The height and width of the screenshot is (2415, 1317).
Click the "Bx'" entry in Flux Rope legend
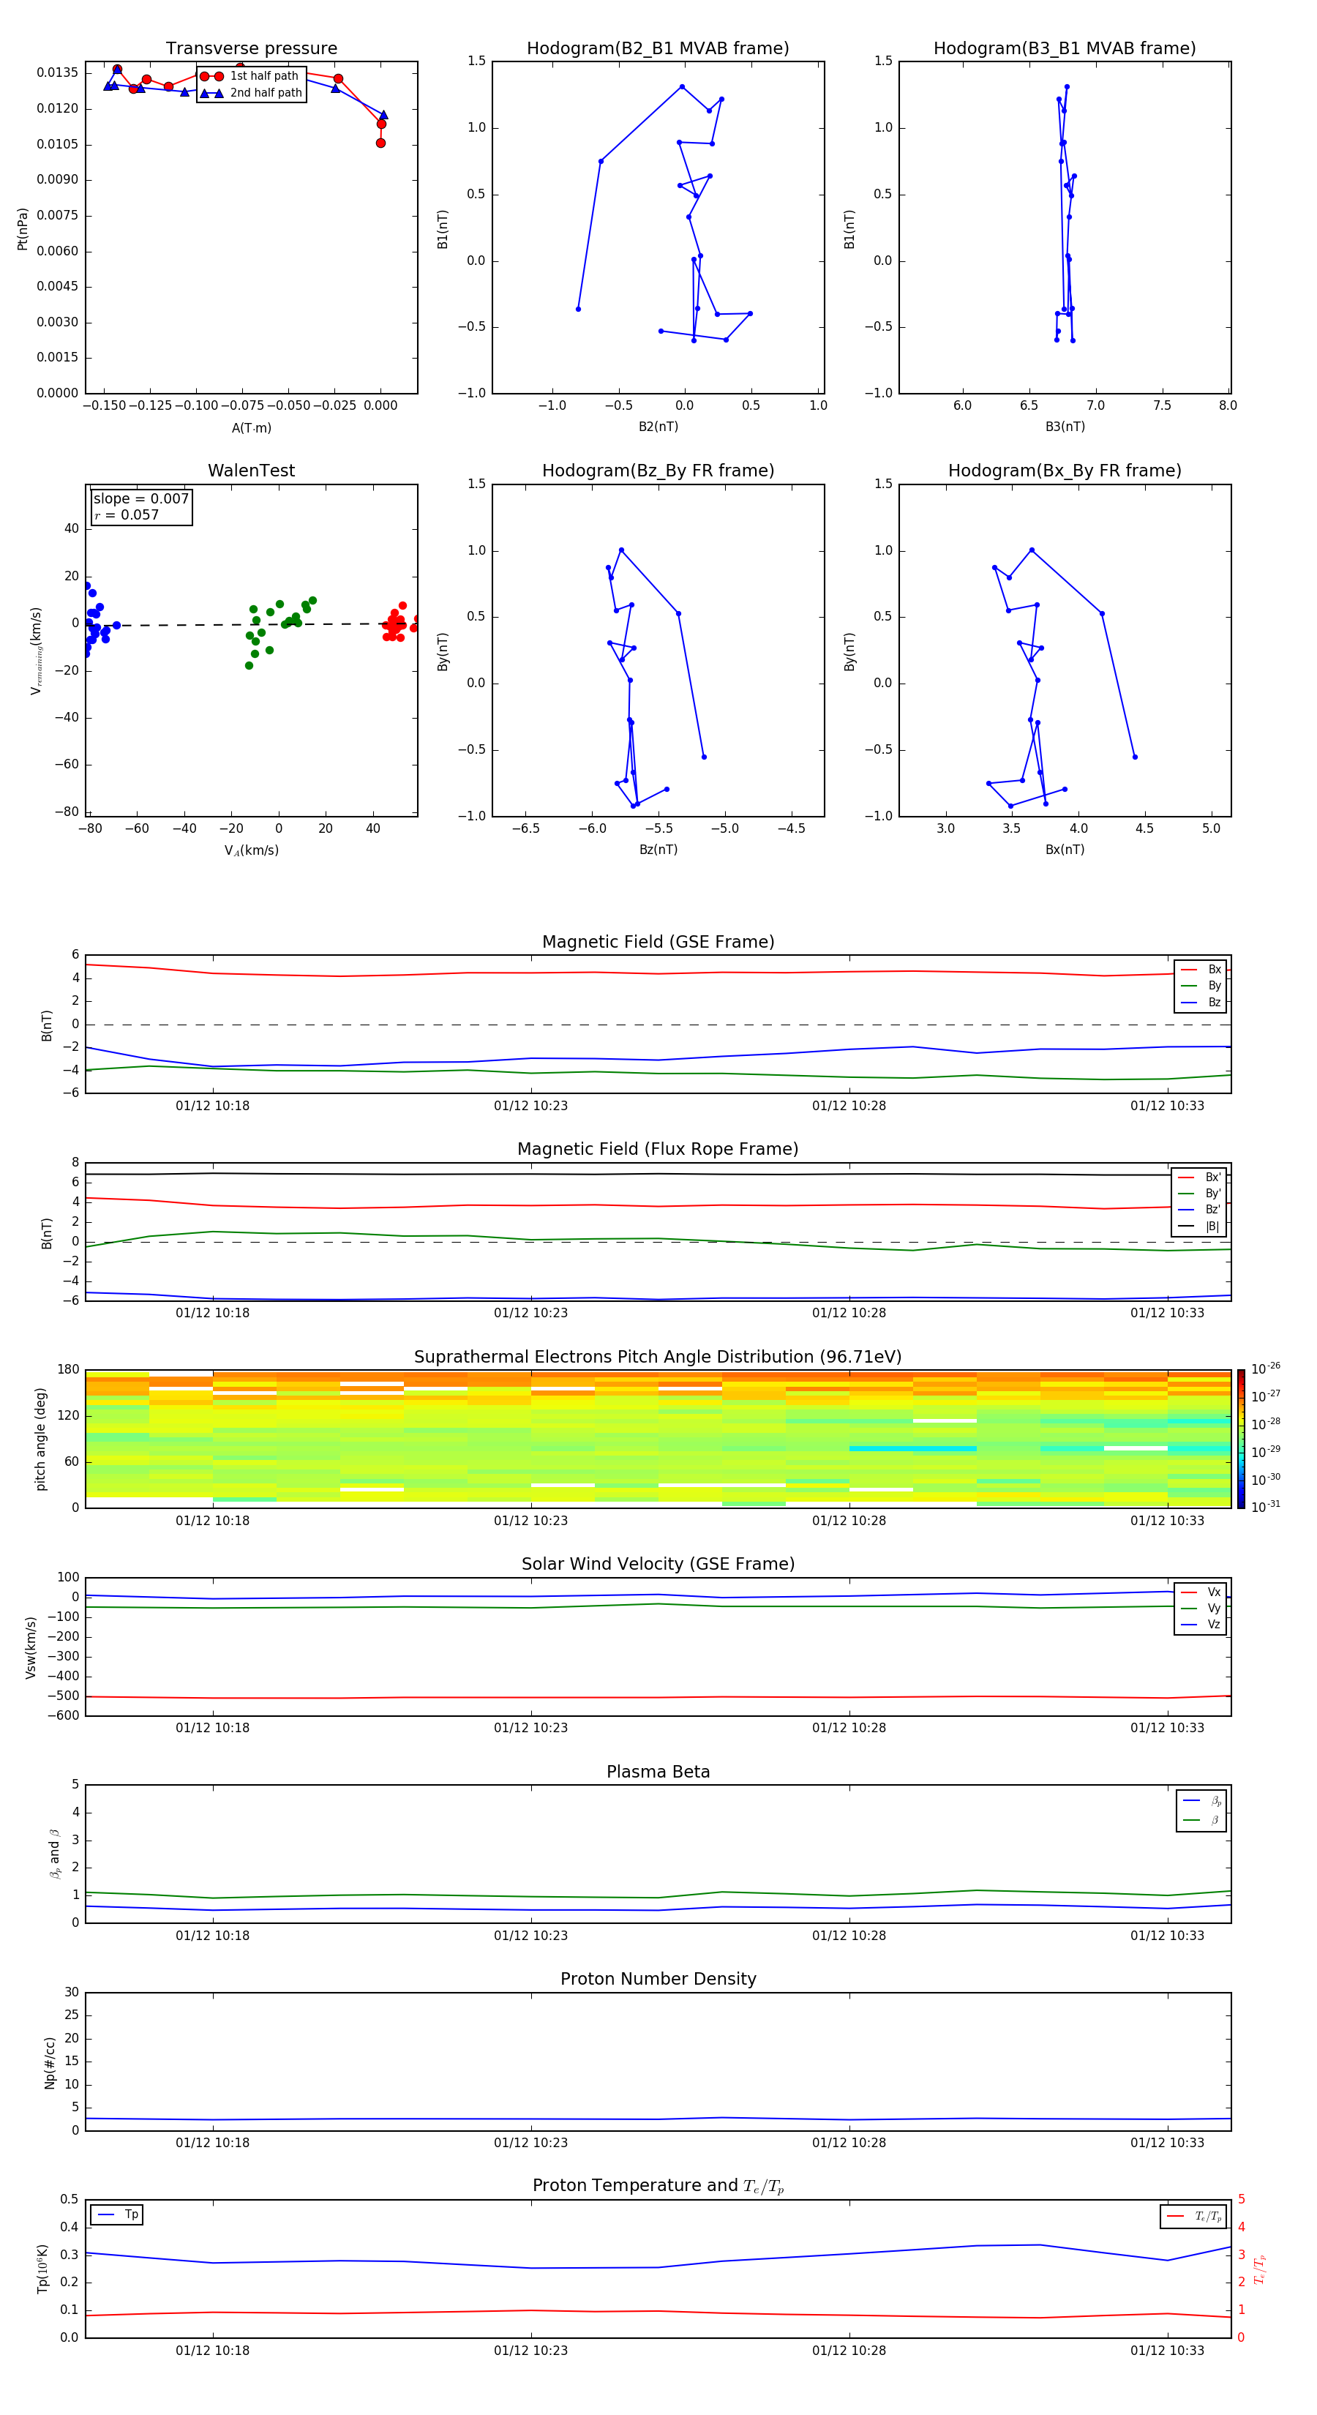[1200, 1177]
